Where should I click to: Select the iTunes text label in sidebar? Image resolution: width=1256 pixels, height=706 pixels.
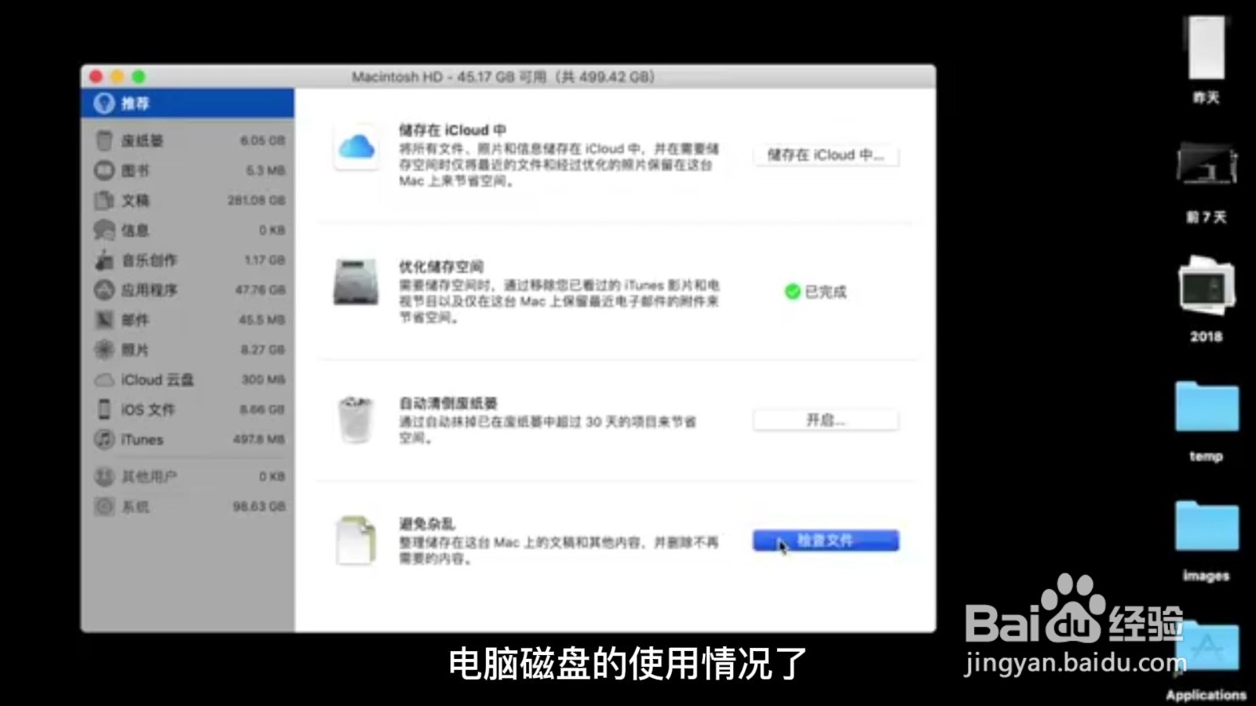(142, 439)
